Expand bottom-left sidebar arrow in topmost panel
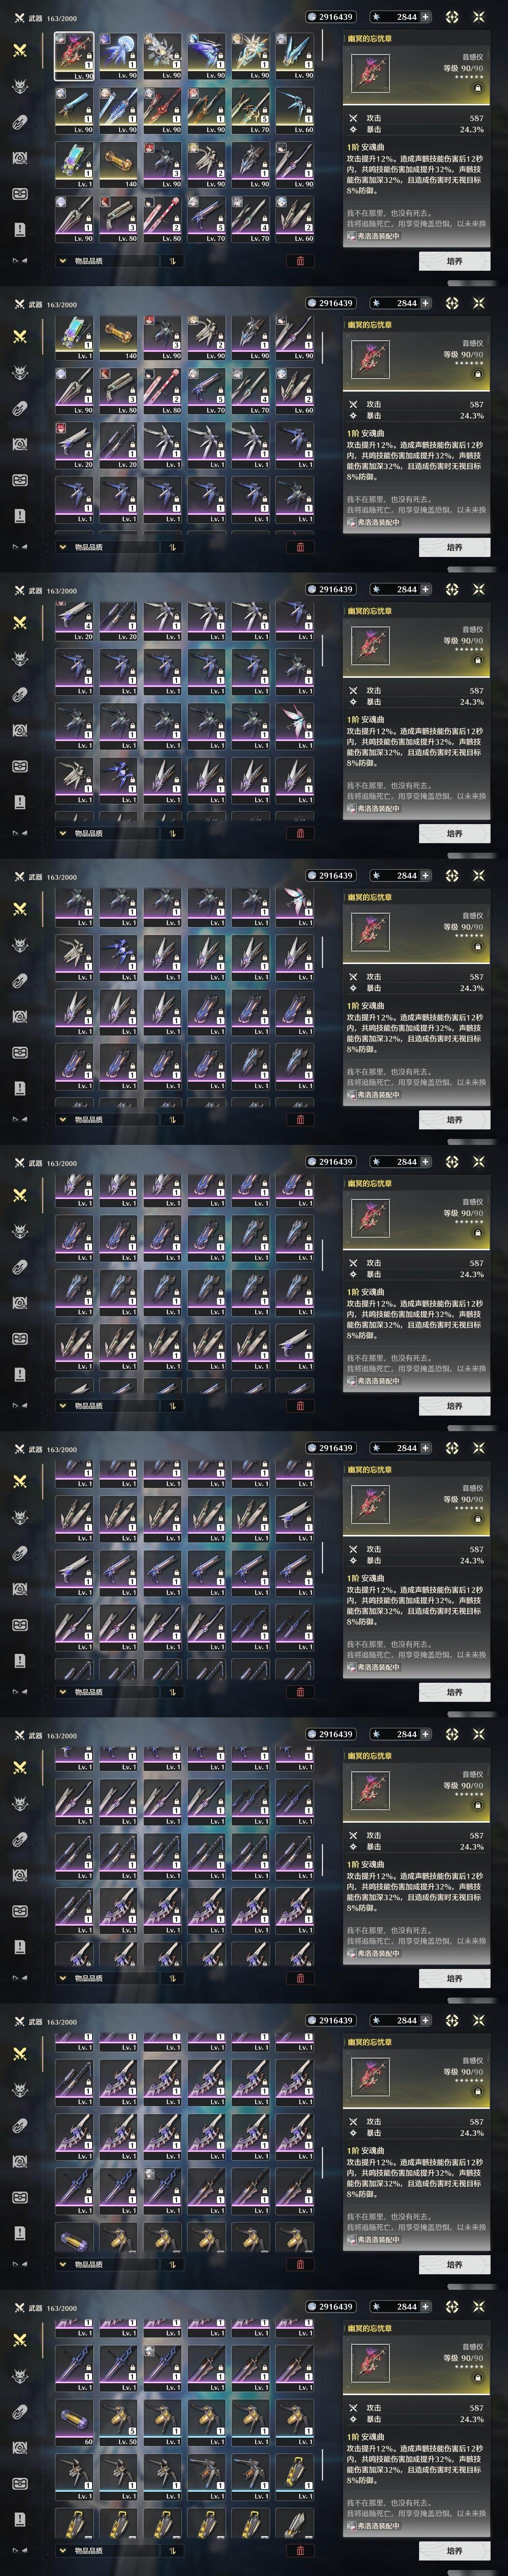The height and width of the screenshot is (2576, 508). coord(19,260)
